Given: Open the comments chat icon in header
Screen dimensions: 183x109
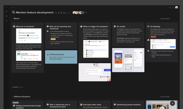Looking at the screenshot, I should 86,13.
